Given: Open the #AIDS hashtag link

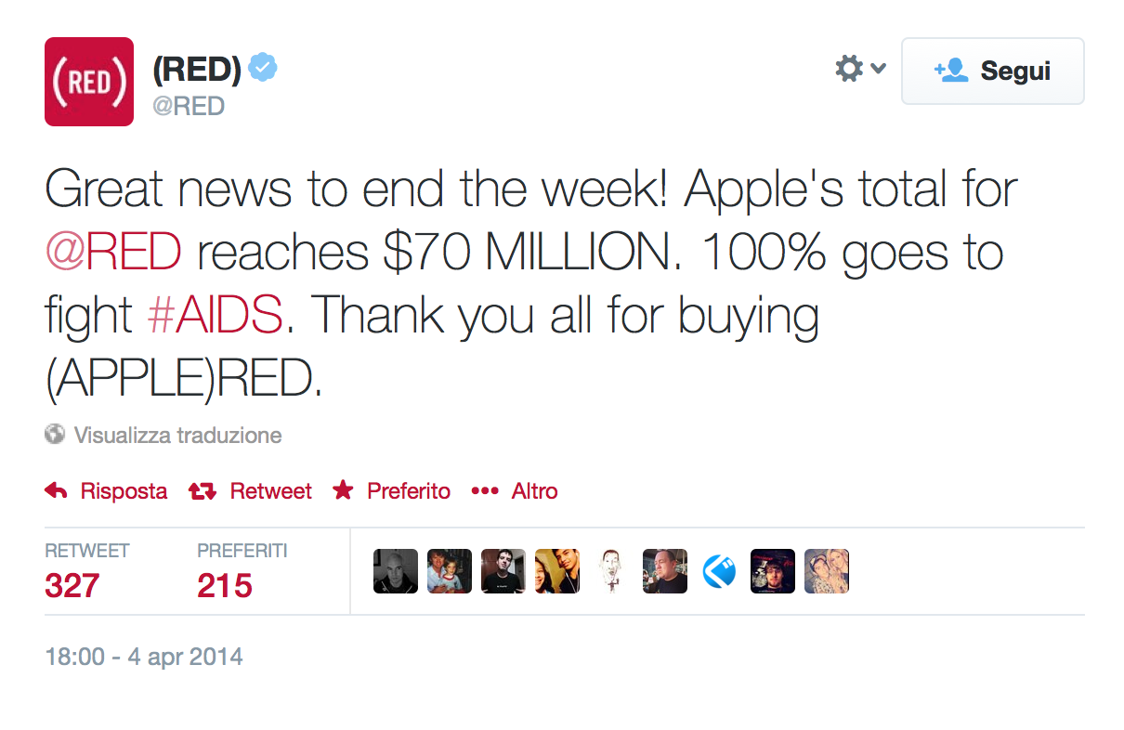Looking at the screenshot, I should (x=215, y=317).
